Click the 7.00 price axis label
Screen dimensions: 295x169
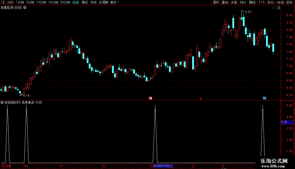tap(289, 66)
